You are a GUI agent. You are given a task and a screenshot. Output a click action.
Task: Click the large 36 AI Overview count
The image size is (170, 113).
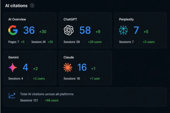click(x=29, y=30)
